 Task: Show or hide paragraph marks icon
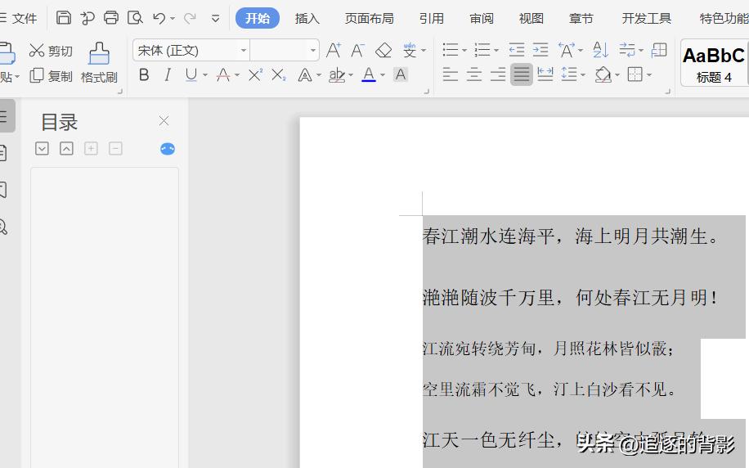pos(626,50)
